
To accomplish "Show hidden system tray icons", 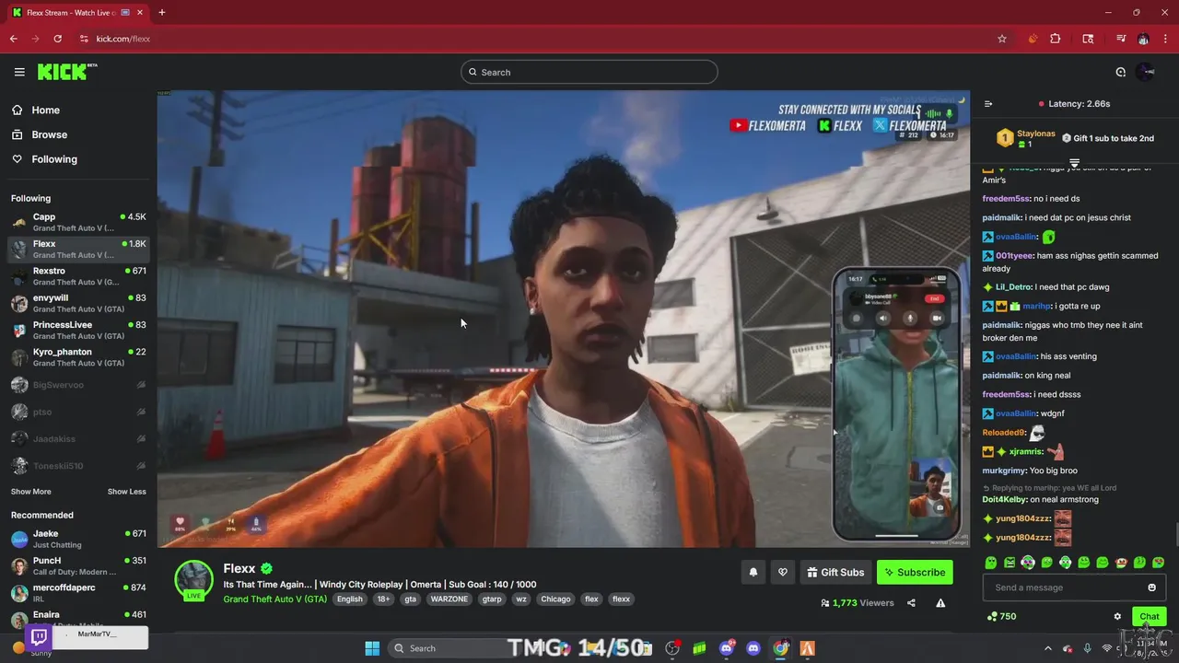I will 1047,648.
